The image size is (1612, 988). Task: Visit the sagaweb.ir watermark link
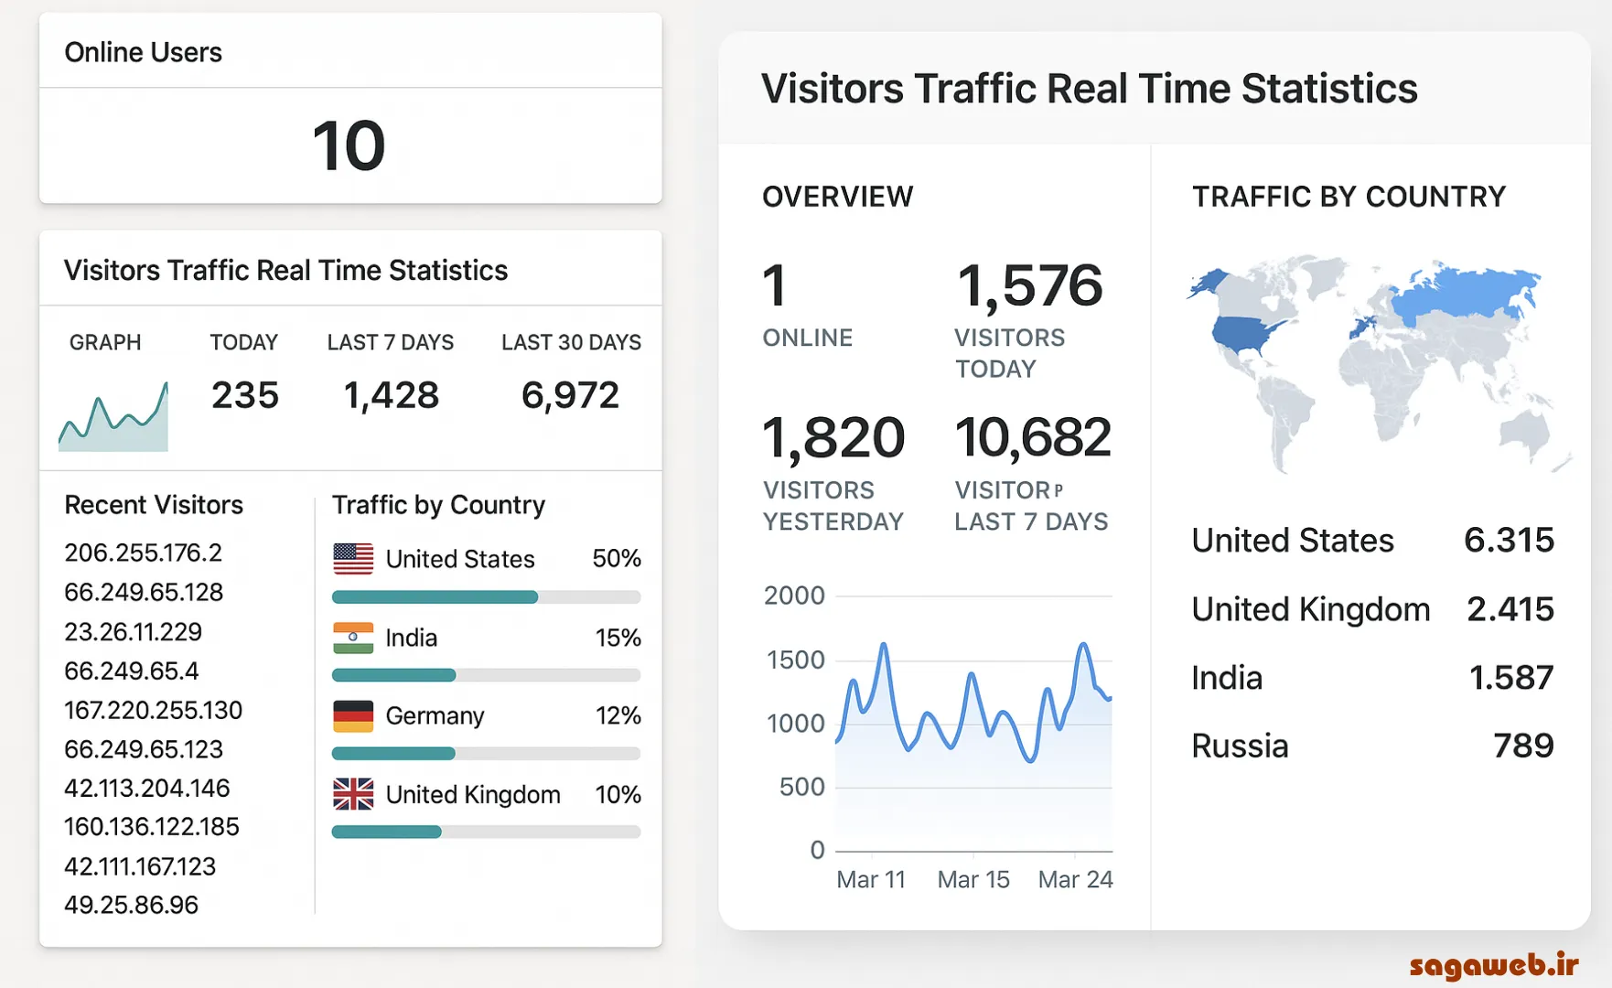(x=1494, y=964)
